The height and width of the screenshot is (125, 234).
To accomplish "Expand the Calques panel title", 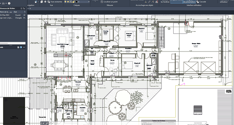I will tap(77, 5).
